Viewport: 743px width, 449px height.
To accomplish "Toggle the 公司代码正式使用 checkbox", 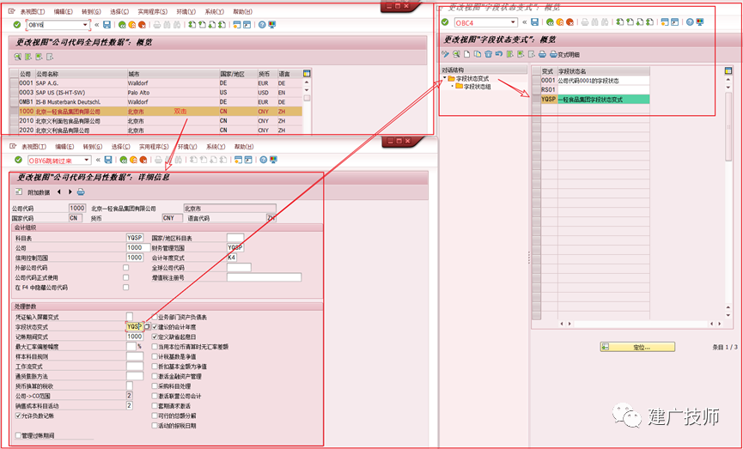I will (125, 277).
